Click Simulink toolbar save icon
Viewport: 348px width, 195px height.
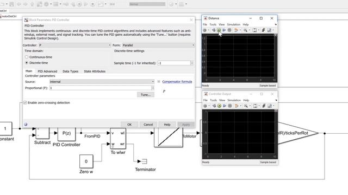tap(11, 4)
